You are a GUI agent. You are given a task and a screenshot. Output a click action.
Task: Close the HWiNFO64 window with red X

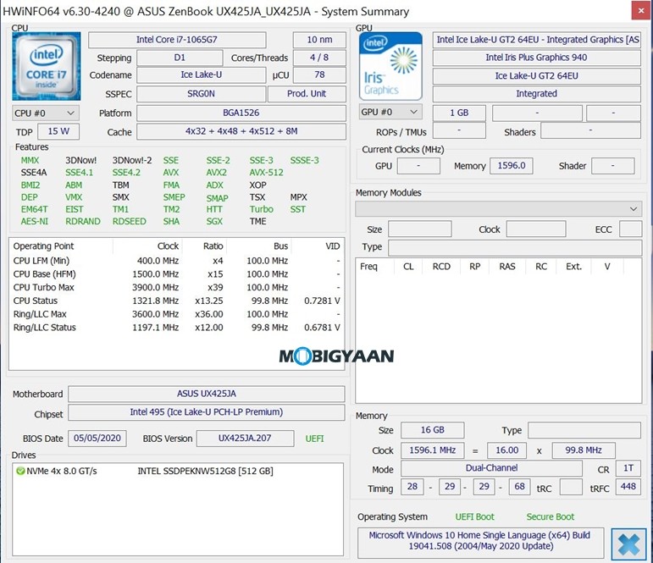click(641, 11)
